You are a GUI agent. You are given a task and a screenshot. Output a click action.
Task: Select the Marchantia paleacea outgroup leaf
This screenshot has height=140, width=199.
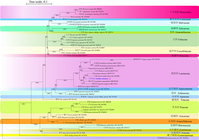coord(176,138)
